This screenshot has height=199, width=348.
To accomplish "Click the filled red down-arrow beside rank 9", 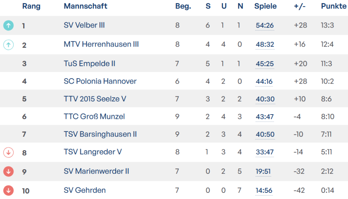I will pyautogui.click(x=9, y=172).
